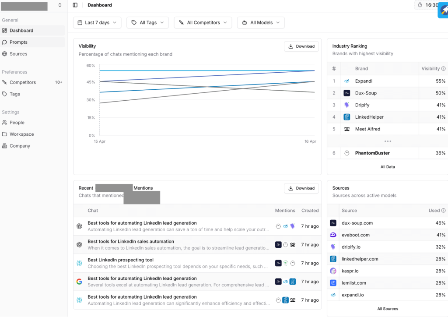Open the evaboot.com source row
448x317 pixels.
tap(388, 235)
